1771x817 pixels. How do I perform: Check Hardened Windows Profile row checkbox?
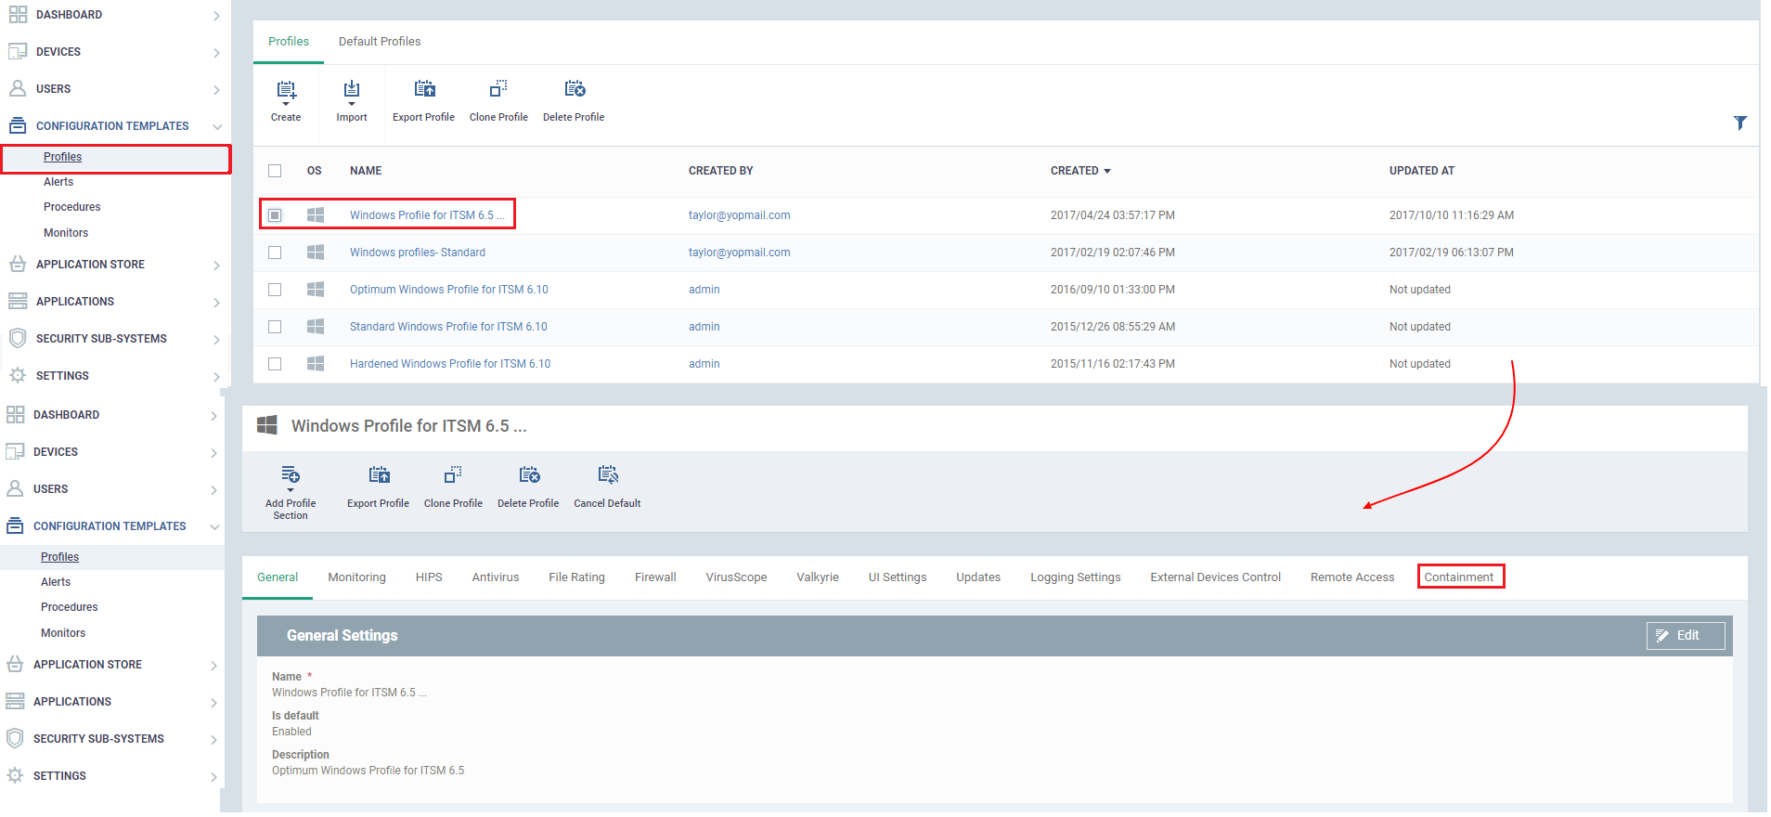click(x=275, y=364)
